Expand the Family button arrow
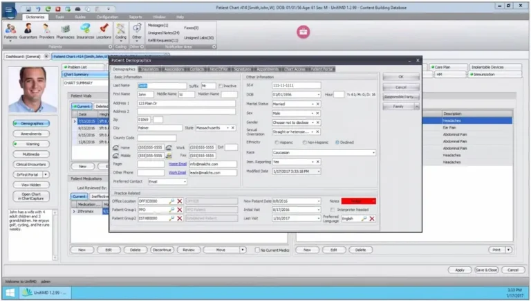Image resolution: width=531 pixels, height=301 pixels. [x=416, y=107]
